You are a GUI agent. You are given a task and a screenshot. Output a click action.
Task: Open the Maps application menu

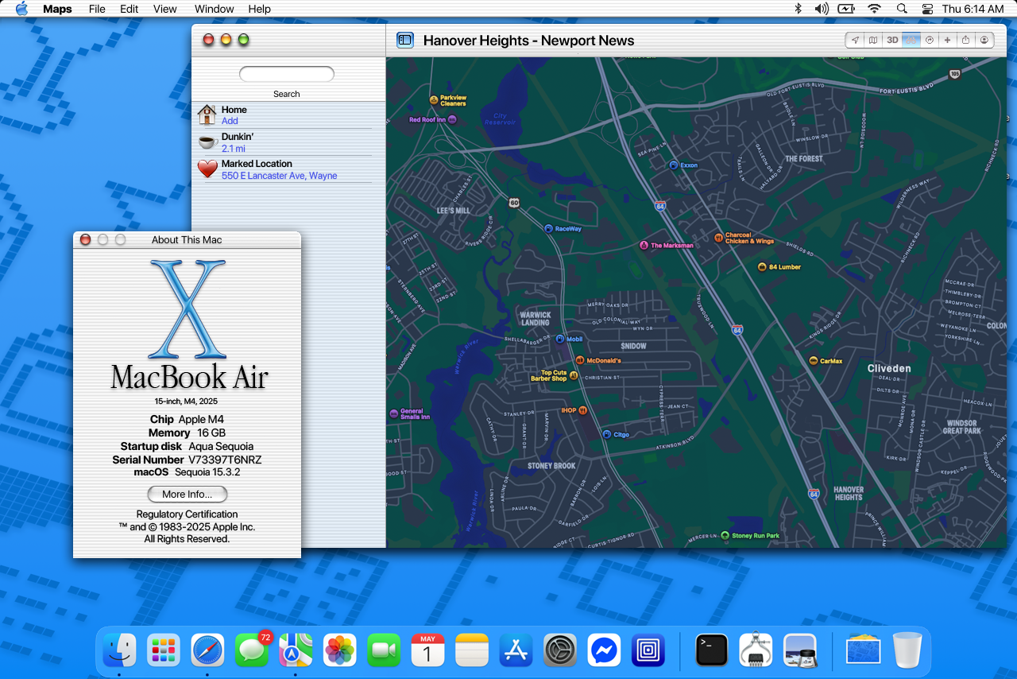(57, 9)
